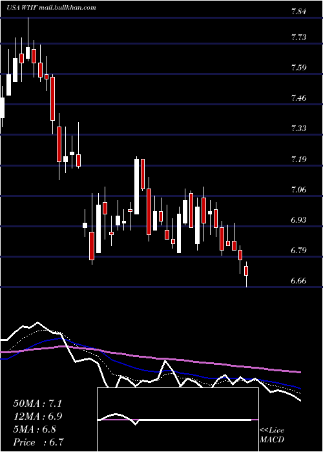
Task: Click the 6.93 price axis label
Action: tap(298, 220)
